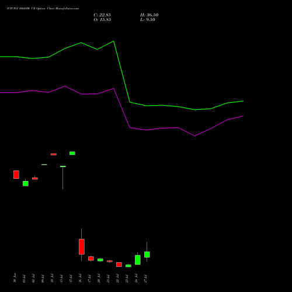
Task: Click the red candle above 17 Jul
Action: [x=91, y=258]
